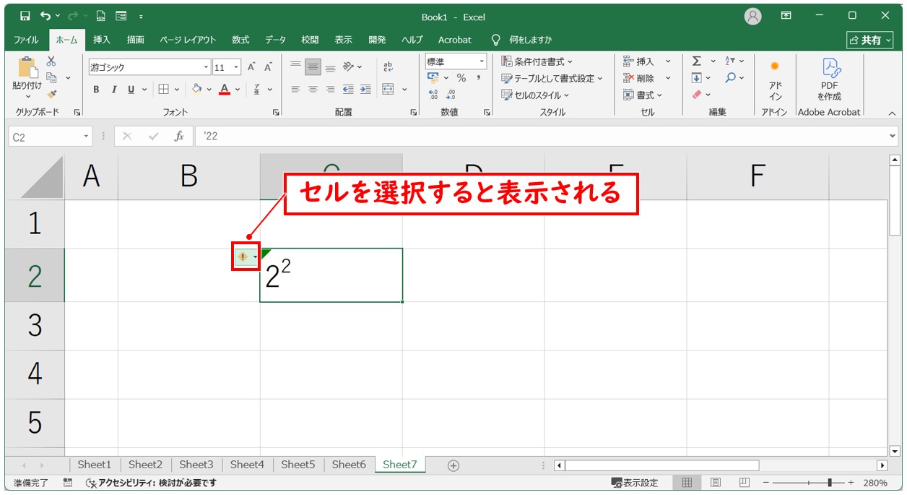The image size is (907, 495).
Task: Open the 条件付き書式 dropdown
Action: tap(537, 61)
